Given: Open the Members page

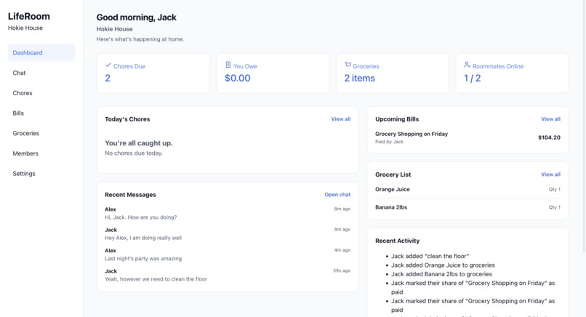Looking at the screenshot, I should (41, 153).
